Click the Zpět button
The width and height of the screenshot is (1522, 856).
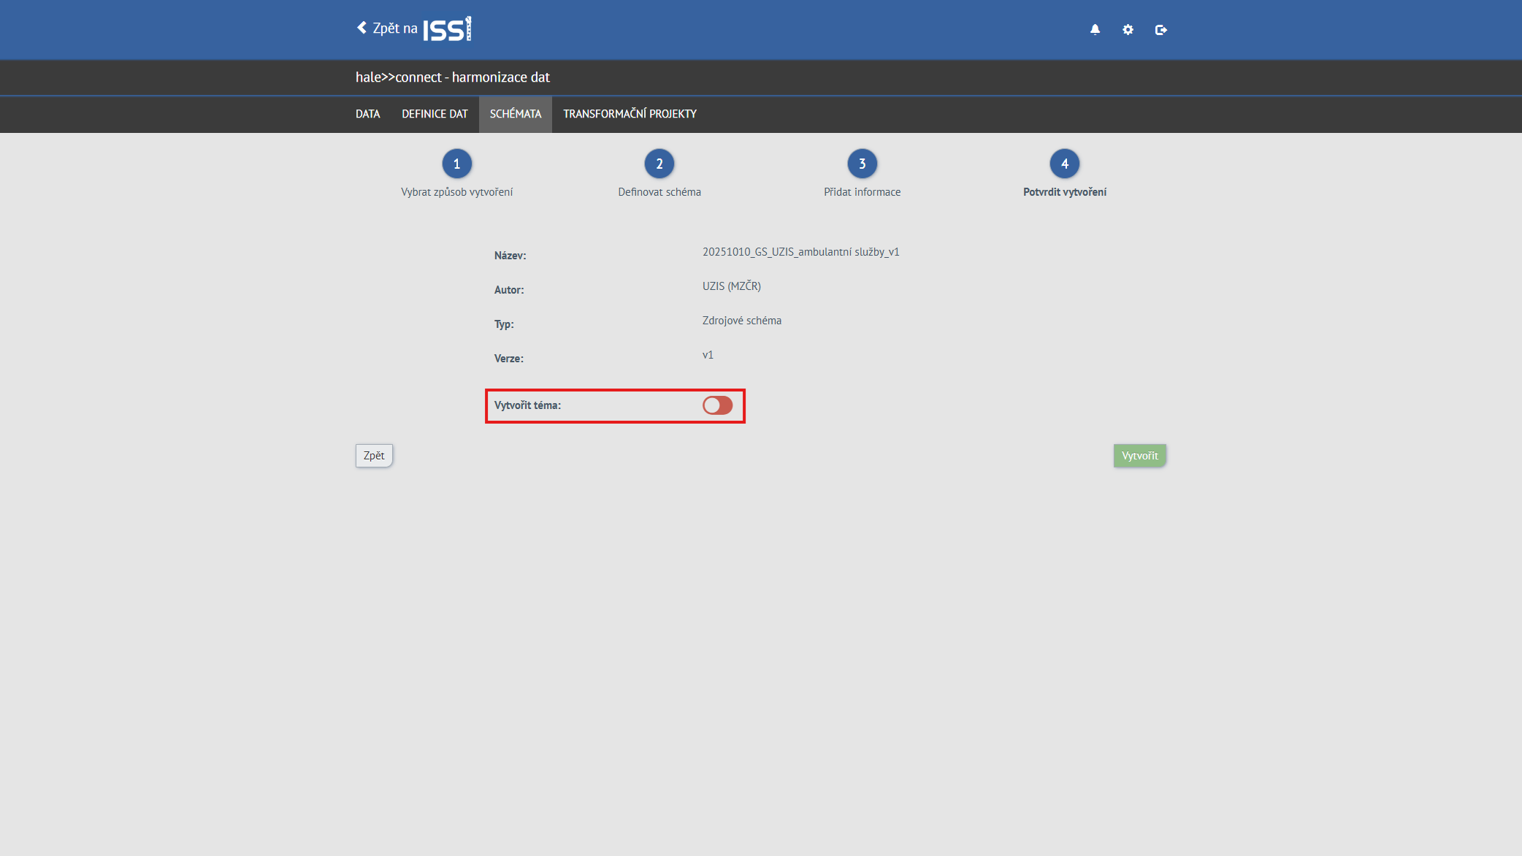[x=374, y=456]
